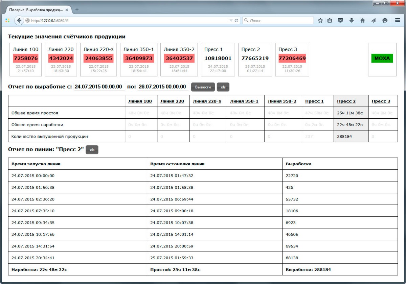
Task: Expand the URL bar history dropdown arrow
Action: click(231, 21)
